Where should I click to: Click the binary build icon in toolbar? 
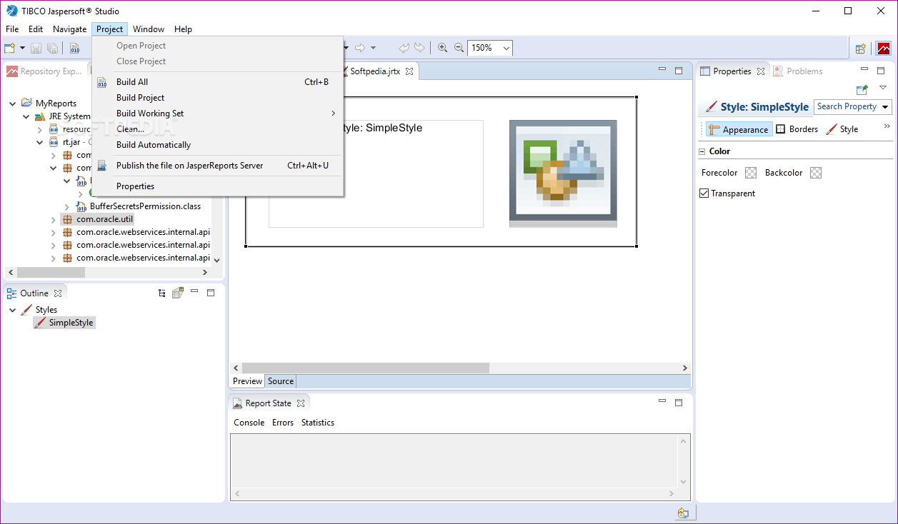(x=75, y=48)
